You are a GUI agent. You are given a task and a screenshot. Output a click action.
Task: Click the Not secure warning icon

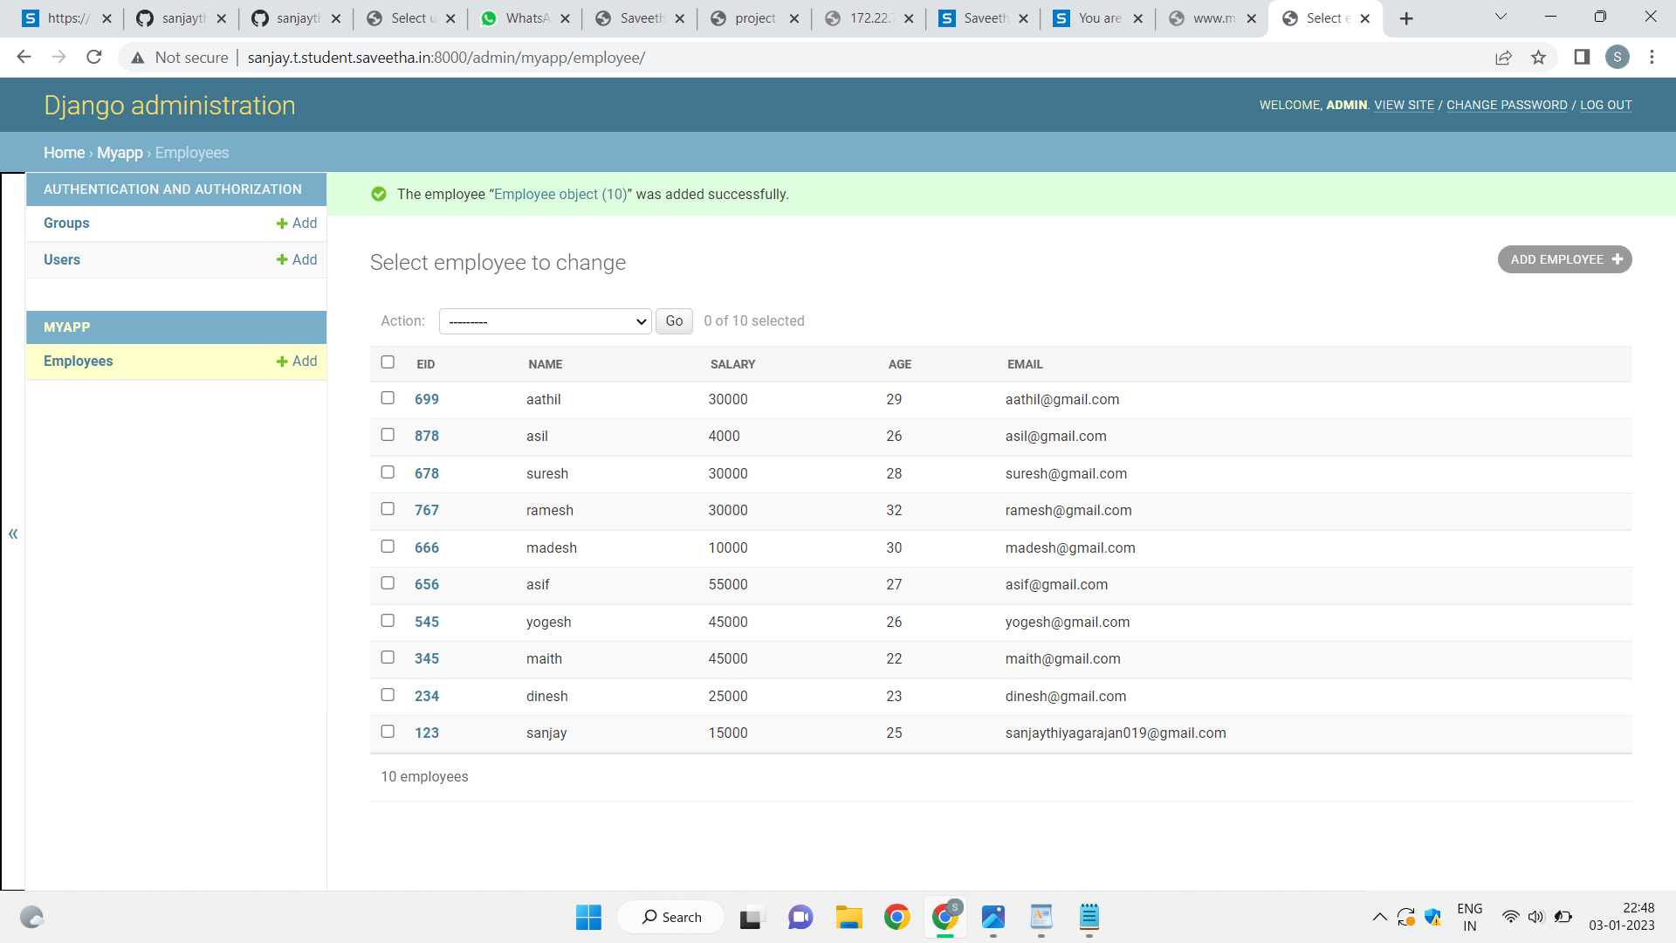click(x=138, y=58)
